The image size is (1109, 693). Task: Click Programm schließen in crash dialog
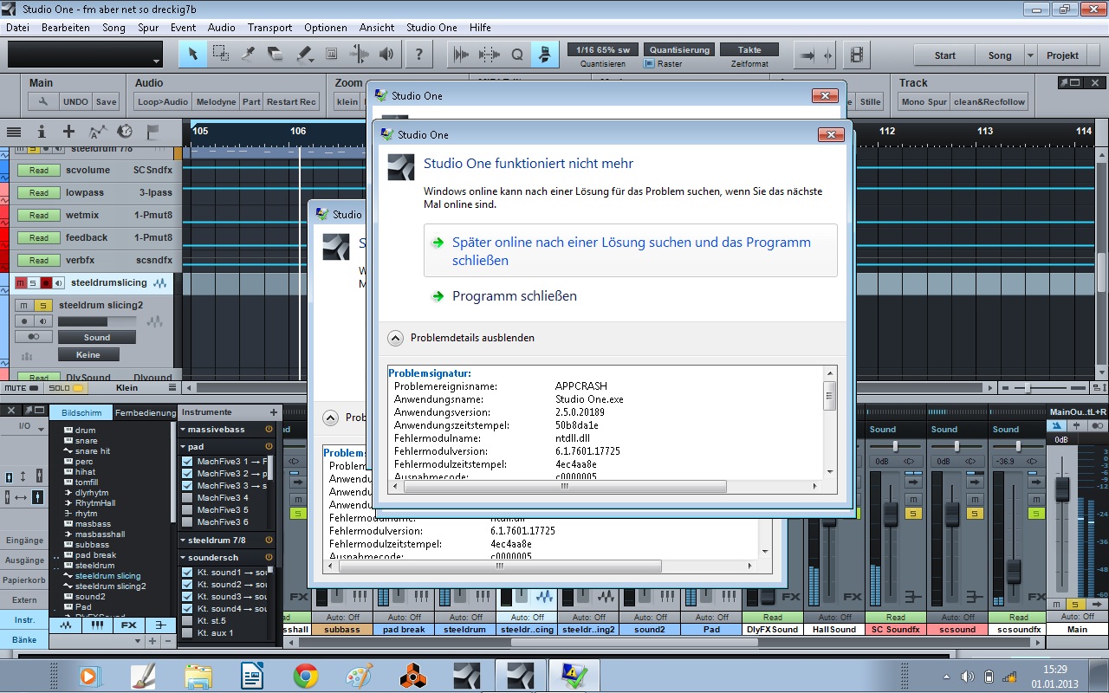point(515,296)
